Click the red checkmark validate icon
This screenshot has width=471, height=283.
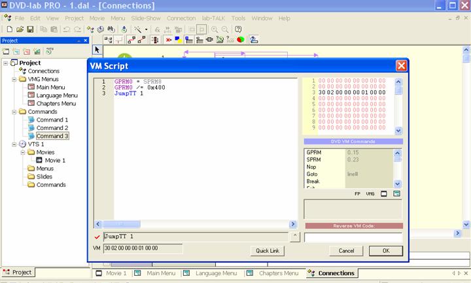pos(97,237)
